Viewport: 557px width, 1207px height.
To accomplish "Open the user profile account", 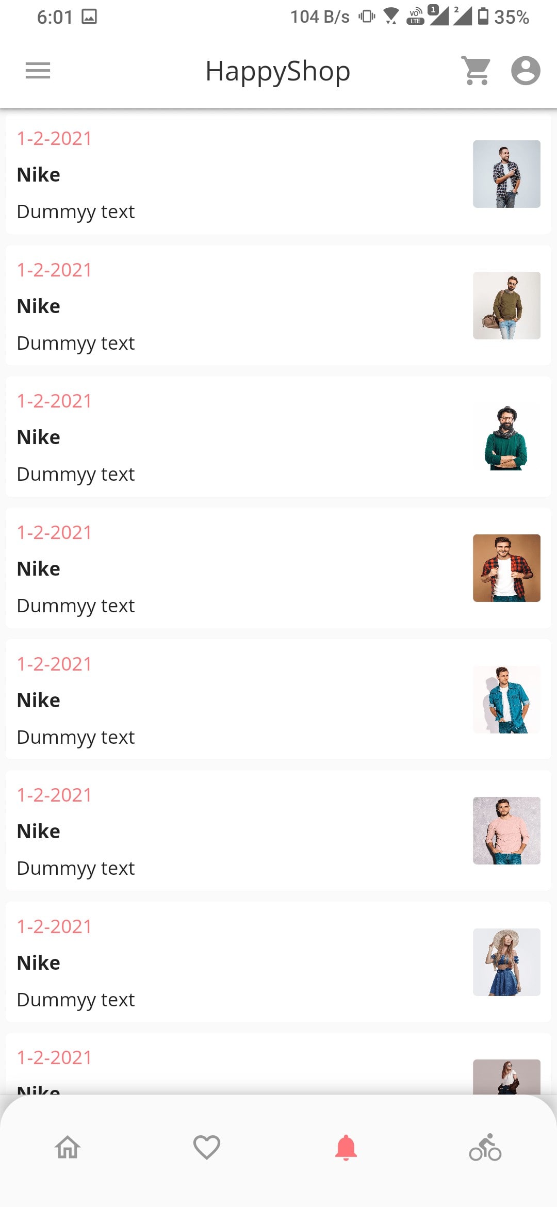I will [526, 71].
